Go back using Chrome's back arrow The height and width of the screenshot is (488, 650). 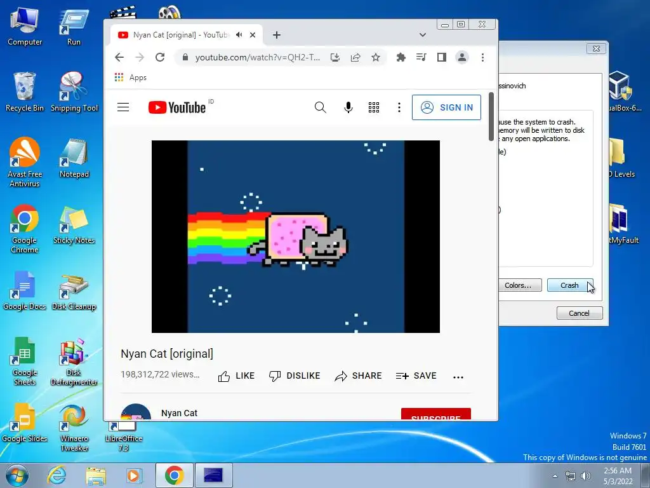(x=119, y=57)
